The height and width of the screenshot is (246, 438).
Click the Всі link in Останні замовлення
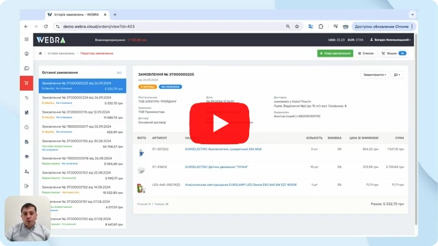coord(119,72)
